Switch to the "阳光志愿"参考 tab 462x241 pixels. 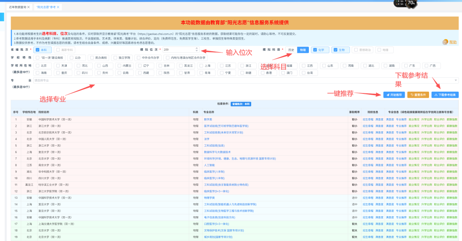46,7
